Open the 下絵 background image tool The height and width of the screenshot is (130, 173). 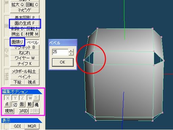click(x=17, y=82)
